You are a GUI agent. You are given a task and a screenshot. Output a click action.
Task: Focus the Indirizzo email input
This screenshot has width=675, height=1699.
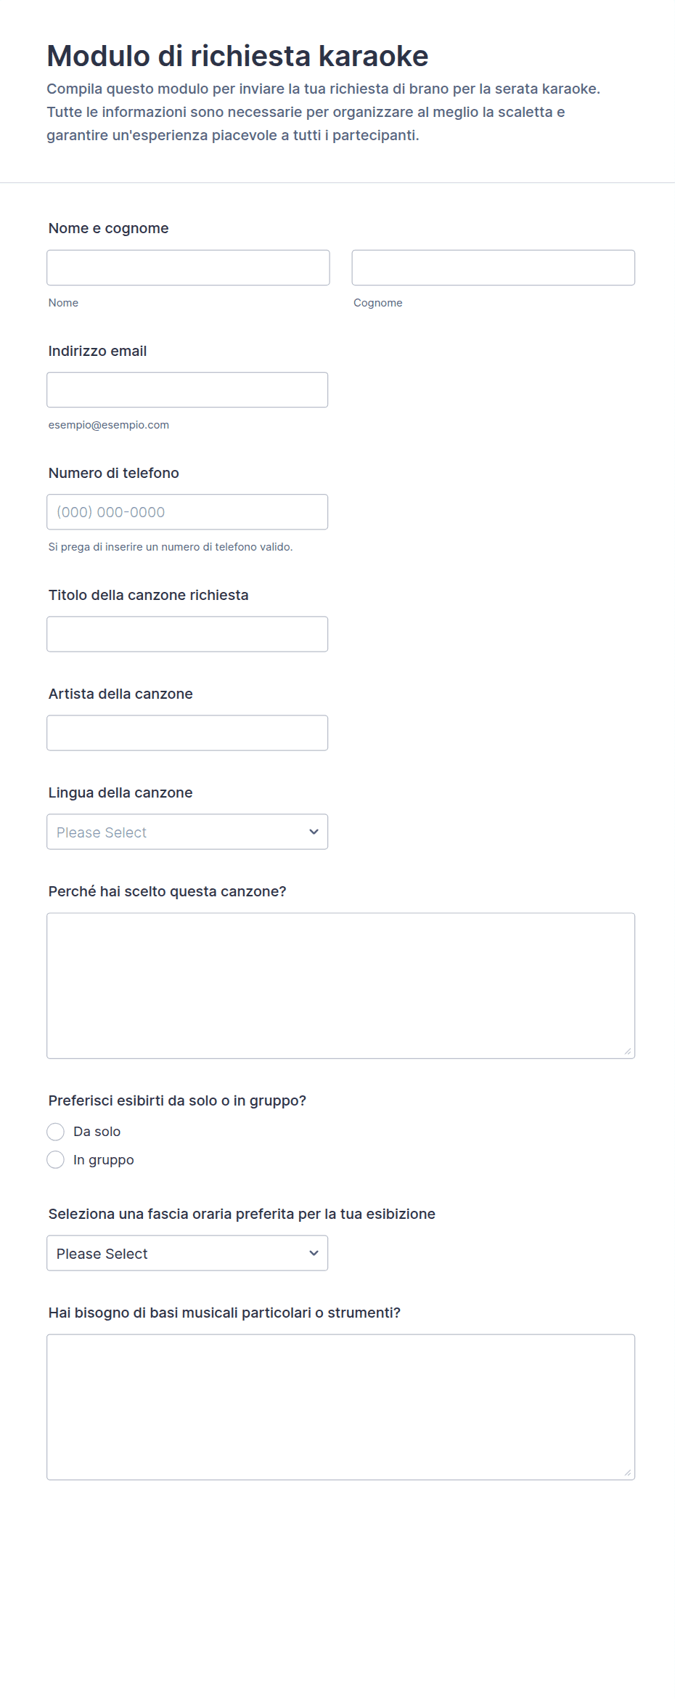[x=187, y=390]
